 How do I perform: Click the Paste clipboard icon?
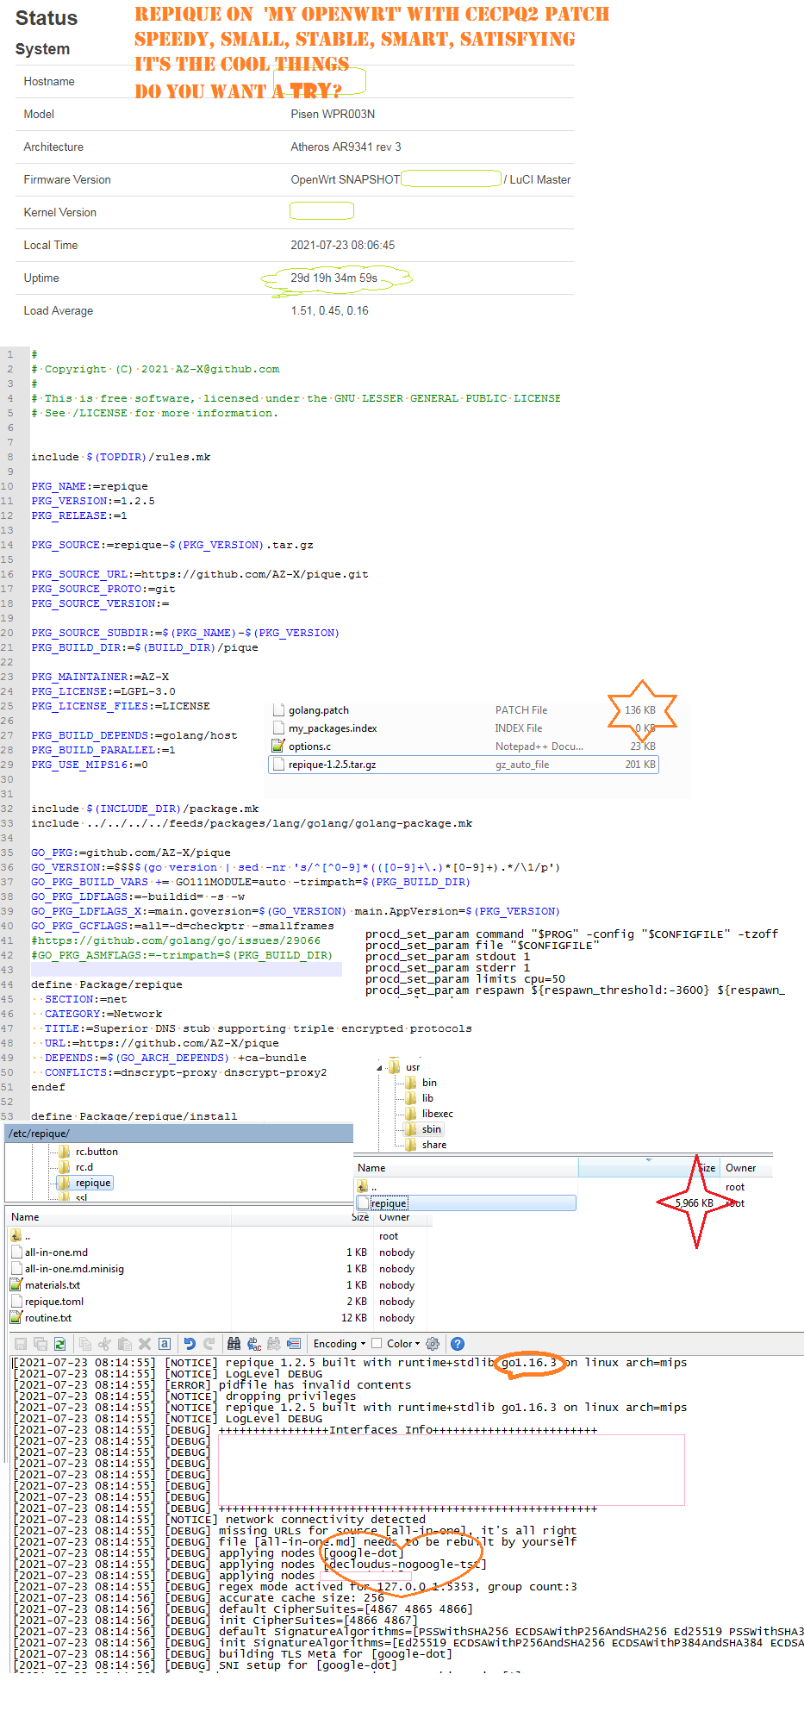(x=124, y=1343)
